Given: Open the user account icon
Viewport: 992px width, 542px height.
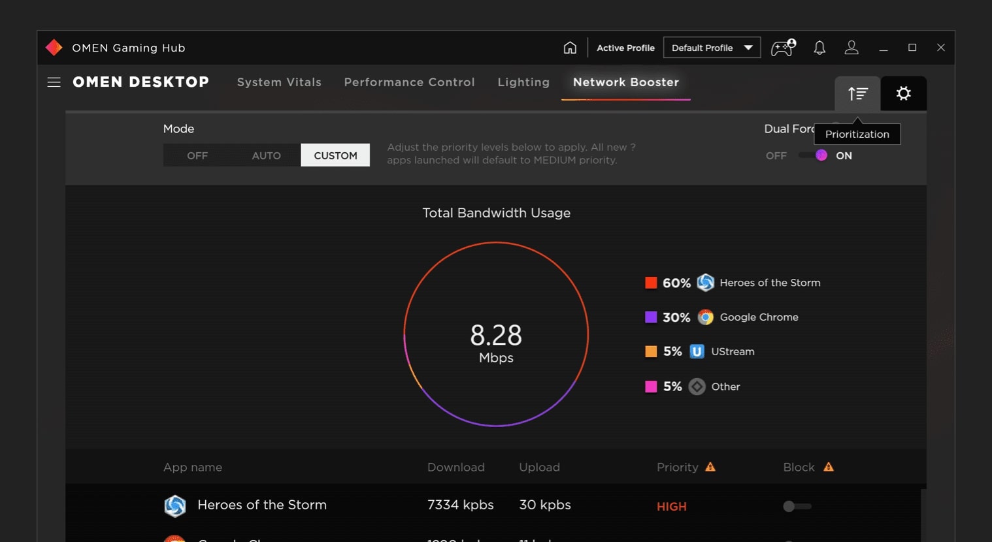Looking at the screenshot, I should pyautogui.click(x=851, y=48).
